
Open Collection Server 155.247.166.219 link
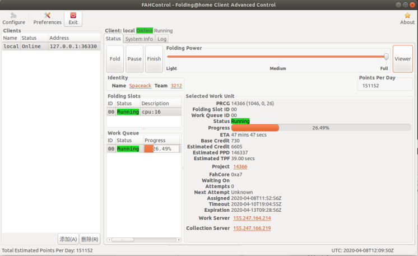(252, 228)
